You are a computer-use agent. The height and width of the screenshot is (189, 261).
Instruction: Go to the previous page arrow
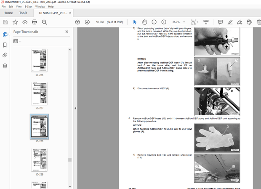tap(77, 22)
